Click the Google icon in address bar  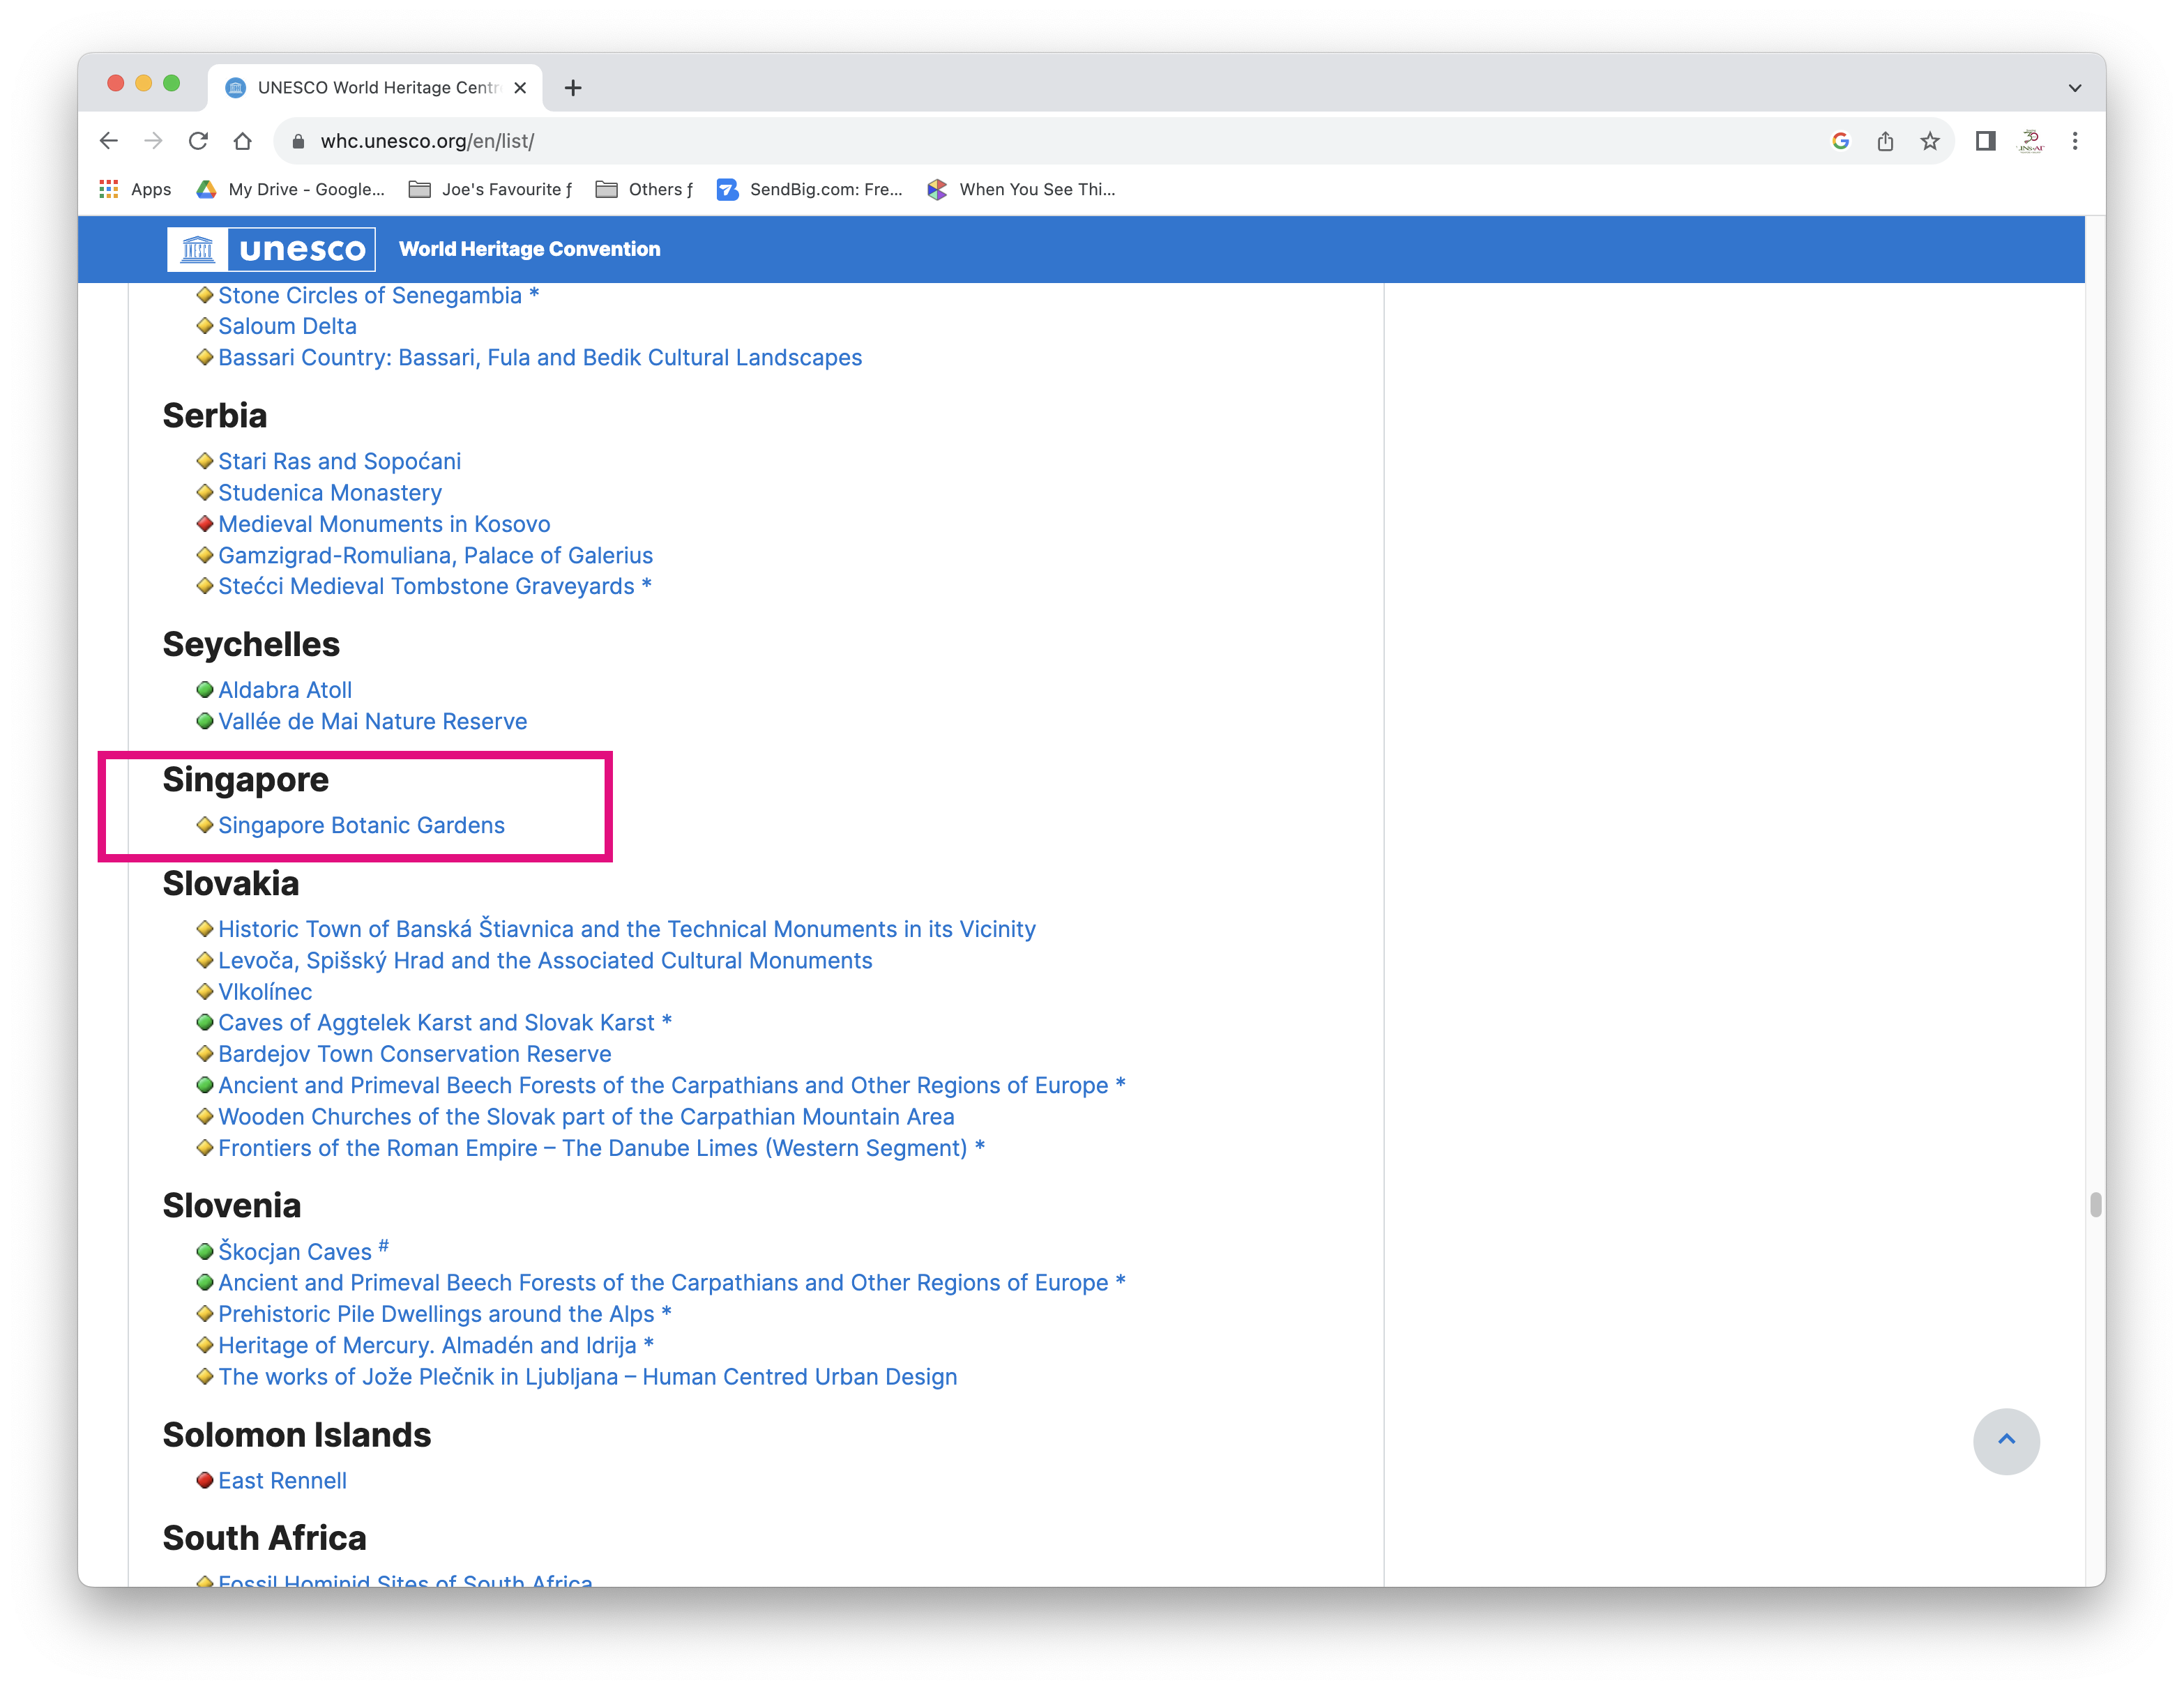click(1841, 141)
